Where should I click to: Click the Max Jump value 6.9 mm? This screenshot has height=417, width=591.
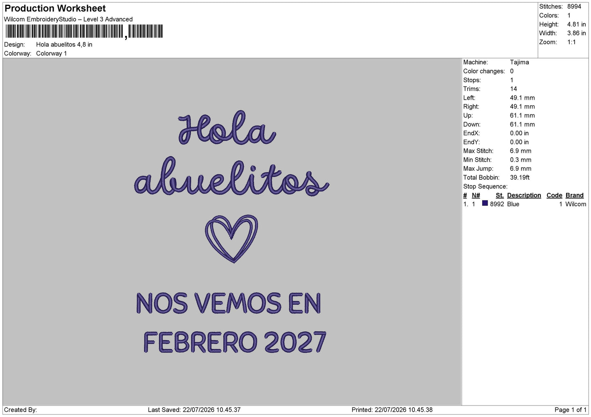[521, 169]
